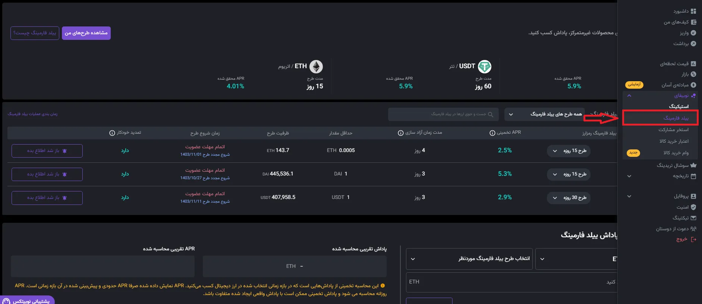Click 4.01% realized APR on ETH card

click(235, 86)
